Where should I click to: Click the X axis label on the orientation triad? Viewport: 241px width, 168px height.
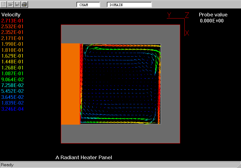pos(187,33)
